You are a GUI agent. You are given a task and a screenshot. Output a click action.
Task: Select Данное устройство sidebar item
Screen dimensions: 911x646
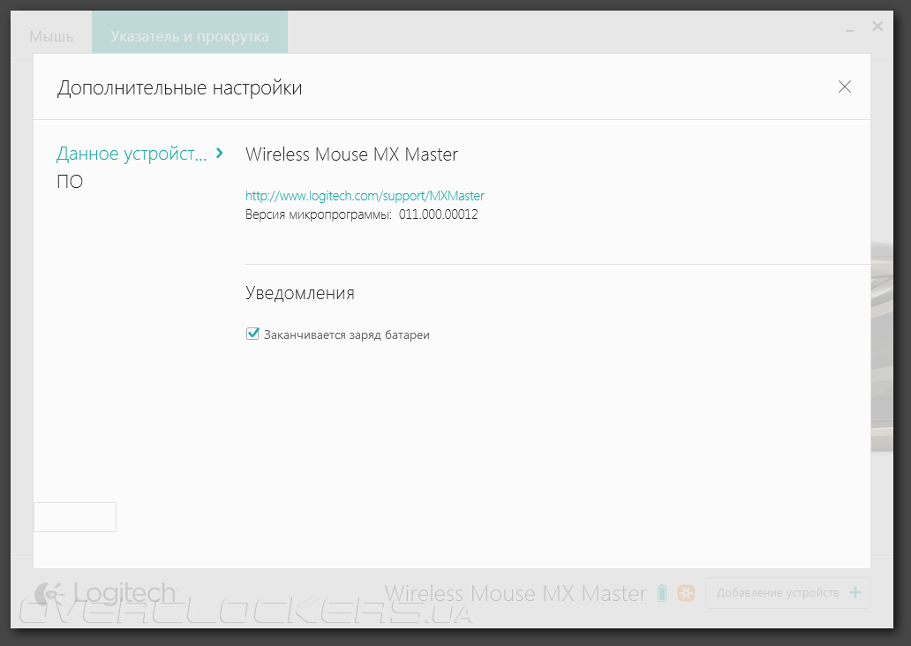(x=132, y=154)
